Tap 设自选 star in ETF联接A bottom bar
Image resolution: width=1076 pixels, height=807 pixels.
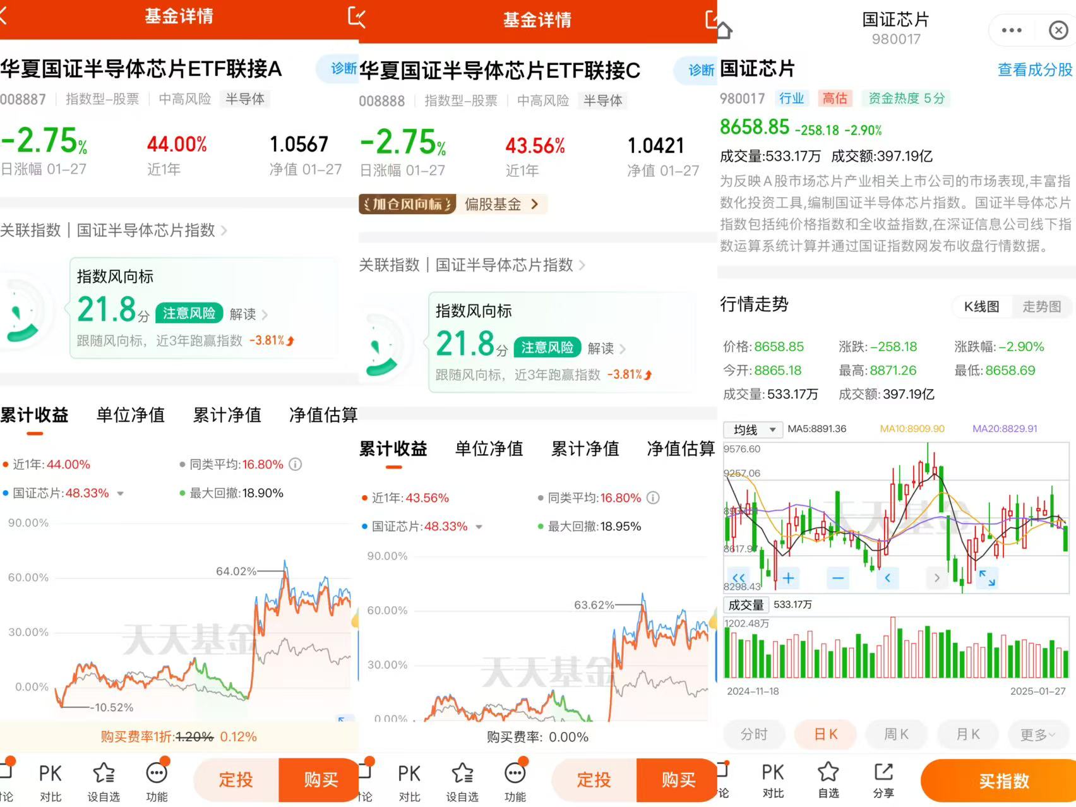(x=104, y=782)
